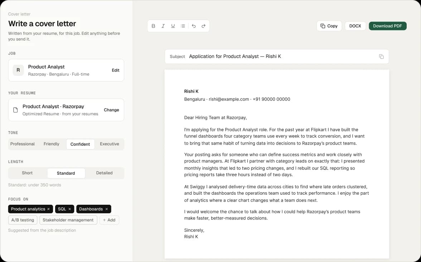Click the paragraph starting 'I'm applying for'
421x262 pixels.
click(274, 136)
